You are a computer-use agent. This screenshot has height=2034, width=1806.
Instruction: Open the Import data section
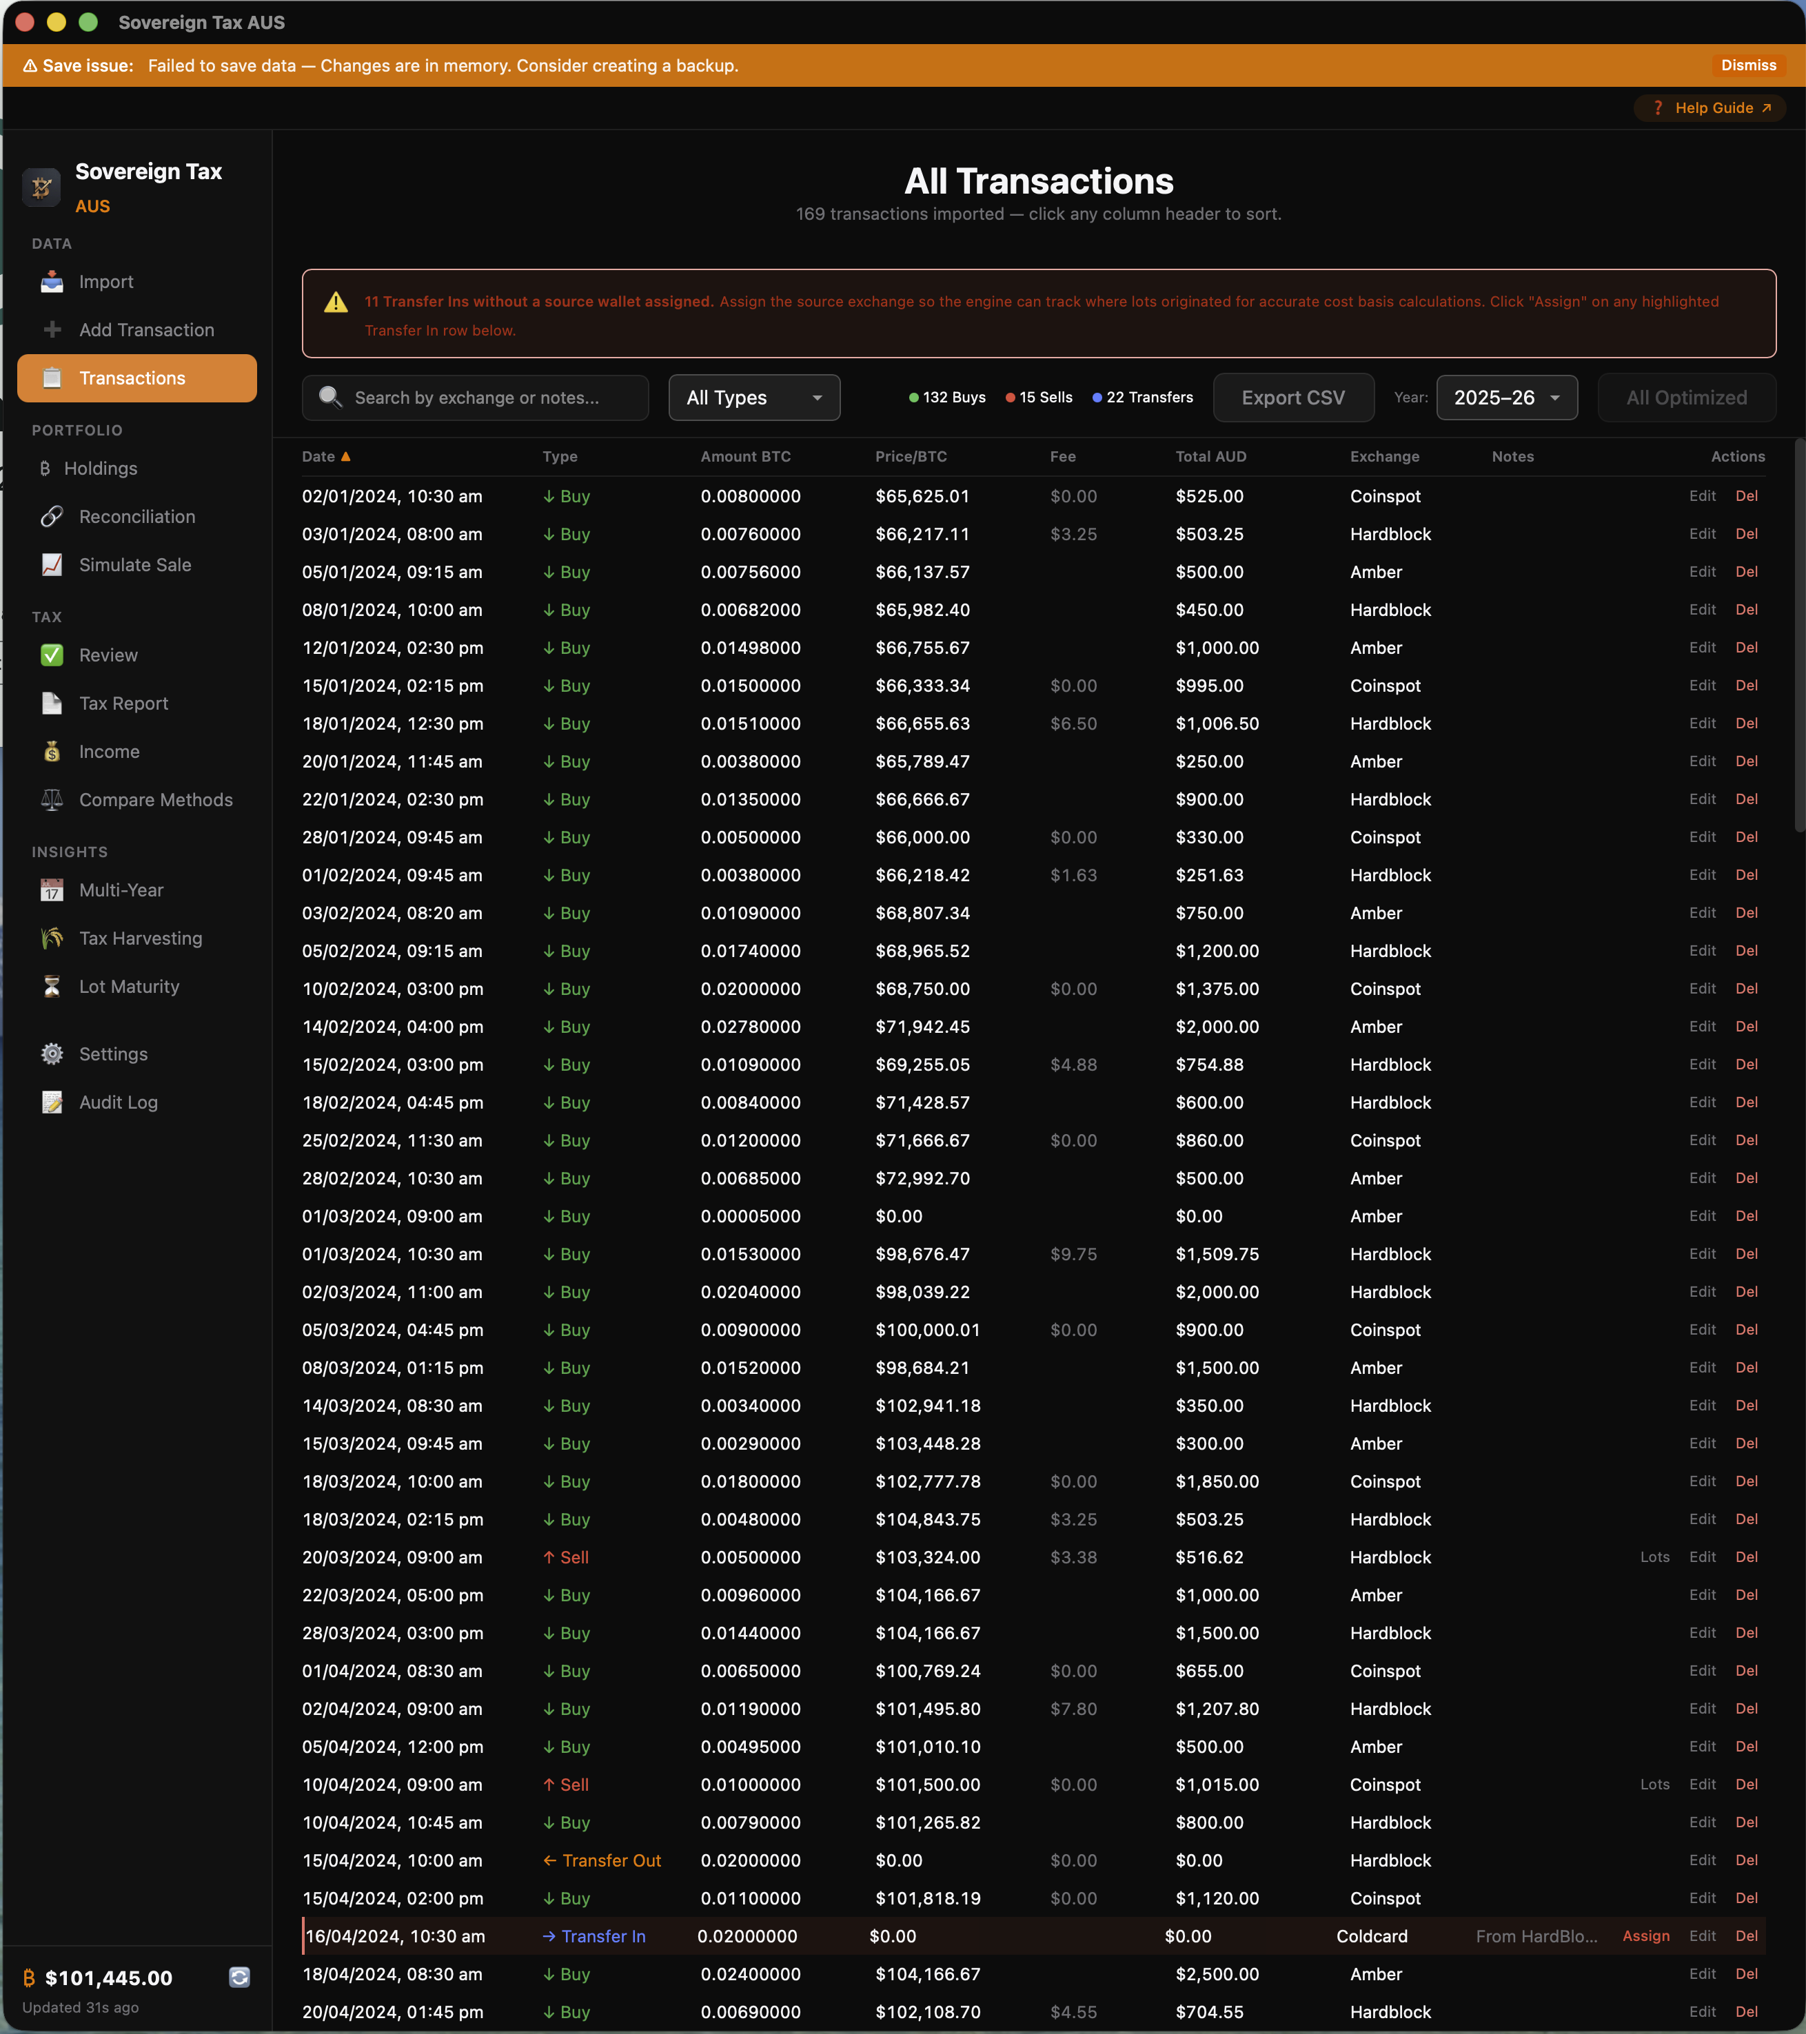pos(105,282)
